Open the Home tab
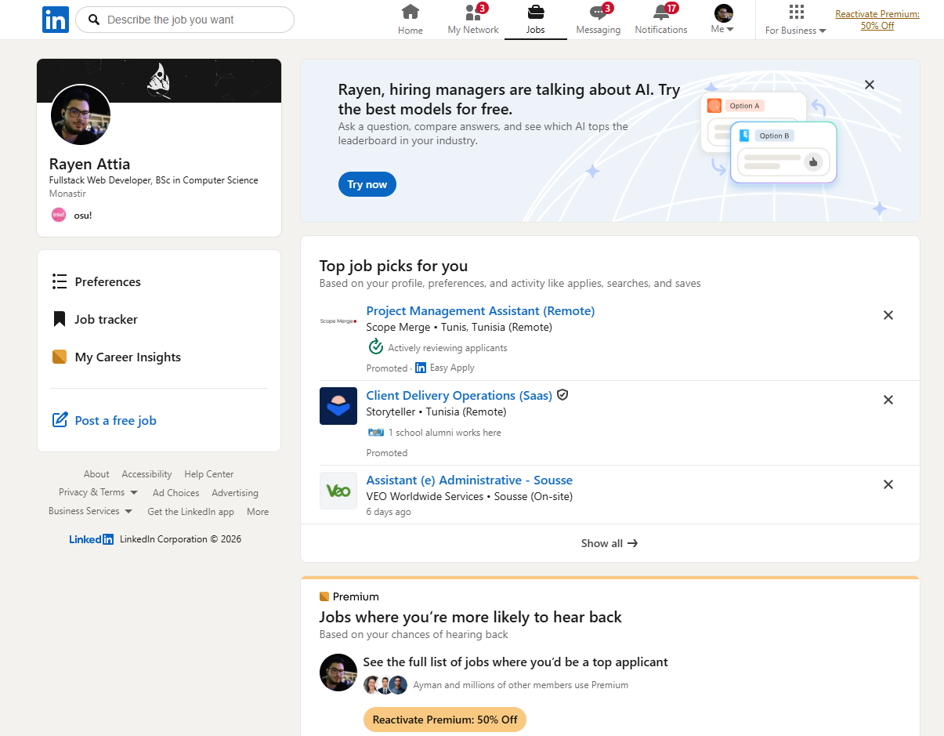The width and height of the screenshot is (944, 736). click(x=411, y=20)
